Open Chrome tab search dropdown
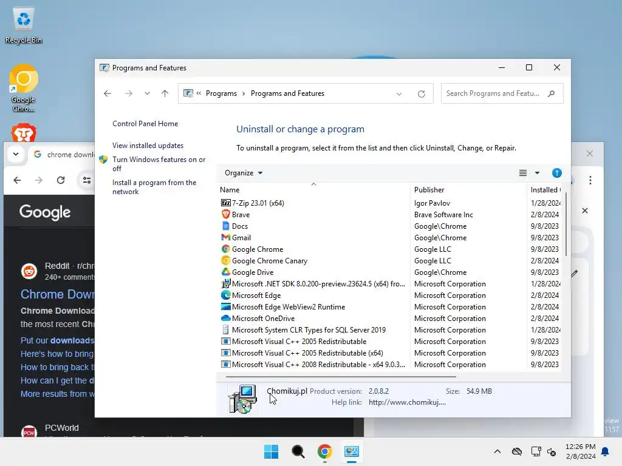 tap(16, 154)
